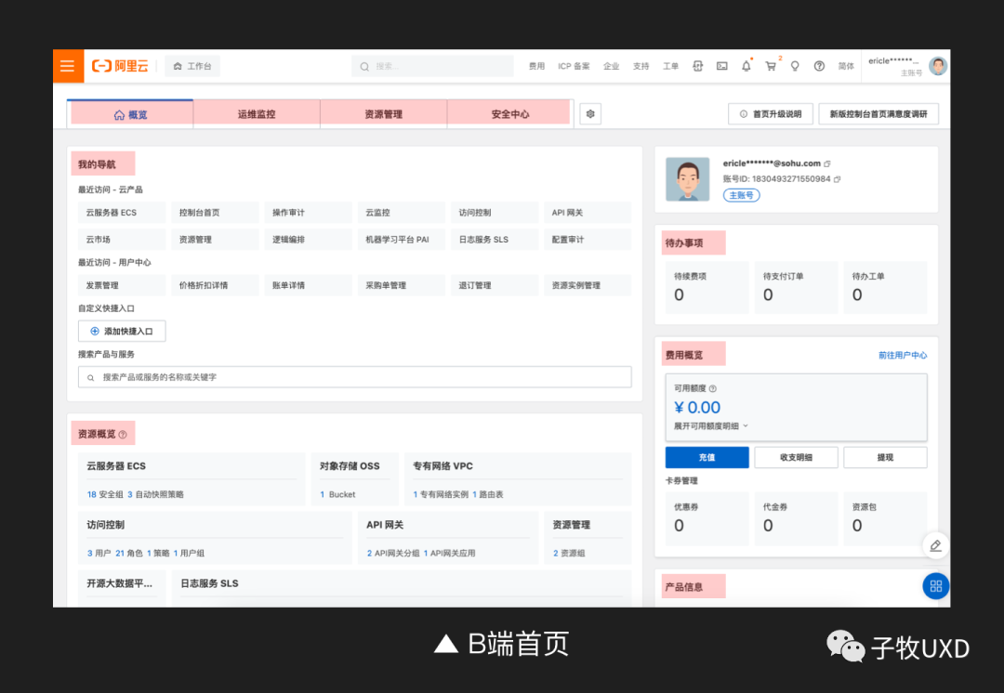This screenshot has width=1004, height=693.
Task: Open the 机器学习平台 PAI shortcut
Action: pos(401,240)
